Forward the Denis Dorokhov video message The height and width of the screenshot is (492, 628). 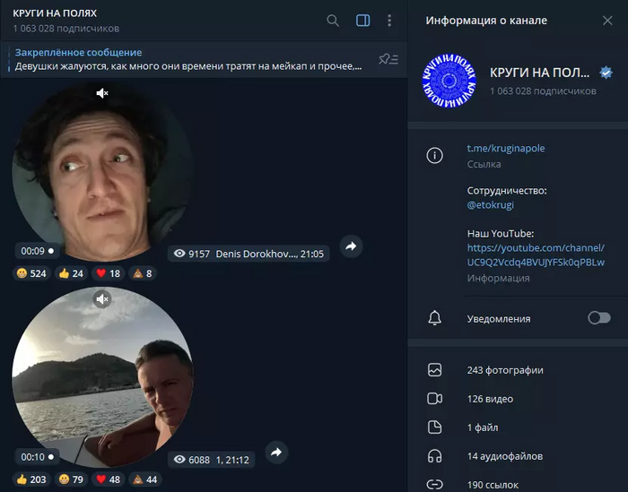351,246
